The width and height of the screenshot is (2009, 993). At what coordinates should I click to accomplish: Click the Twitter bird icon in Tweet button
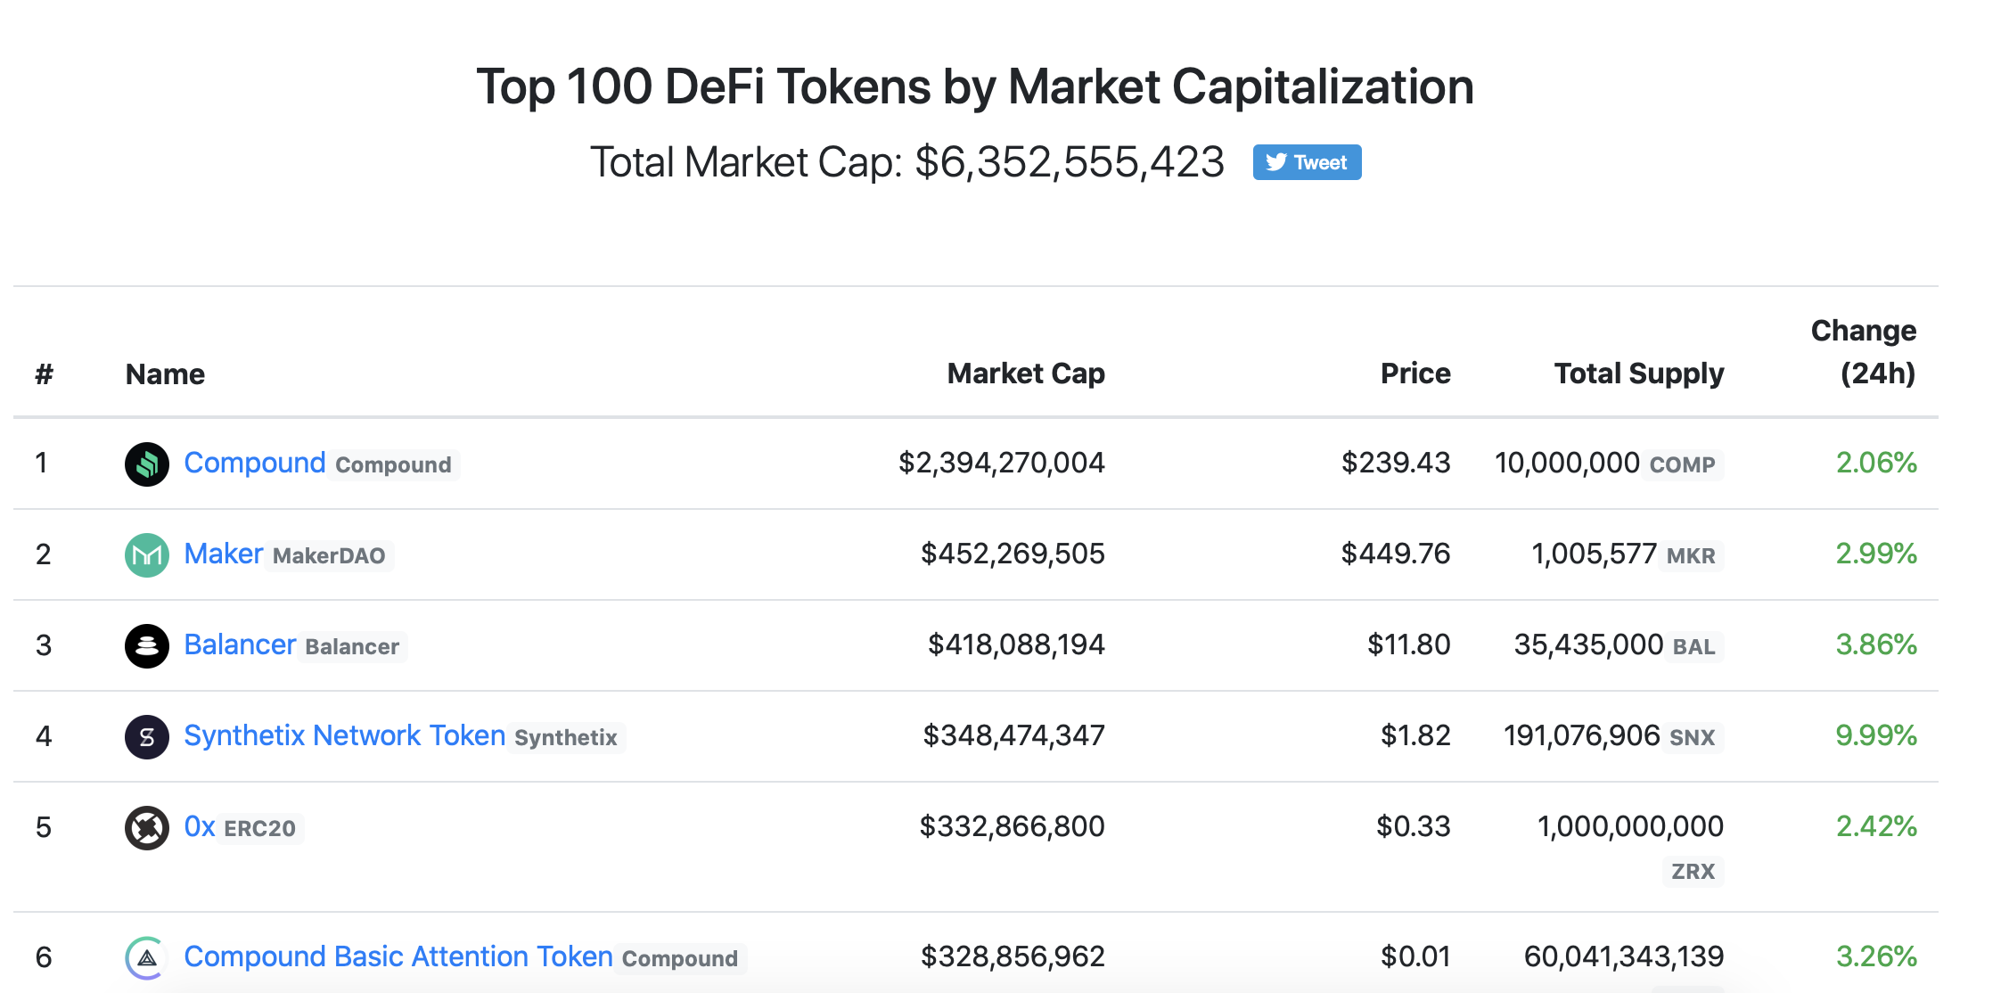coord(1276,162)
